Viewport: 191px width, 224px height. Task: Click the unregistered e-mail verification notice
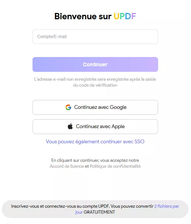coord(95,82)
